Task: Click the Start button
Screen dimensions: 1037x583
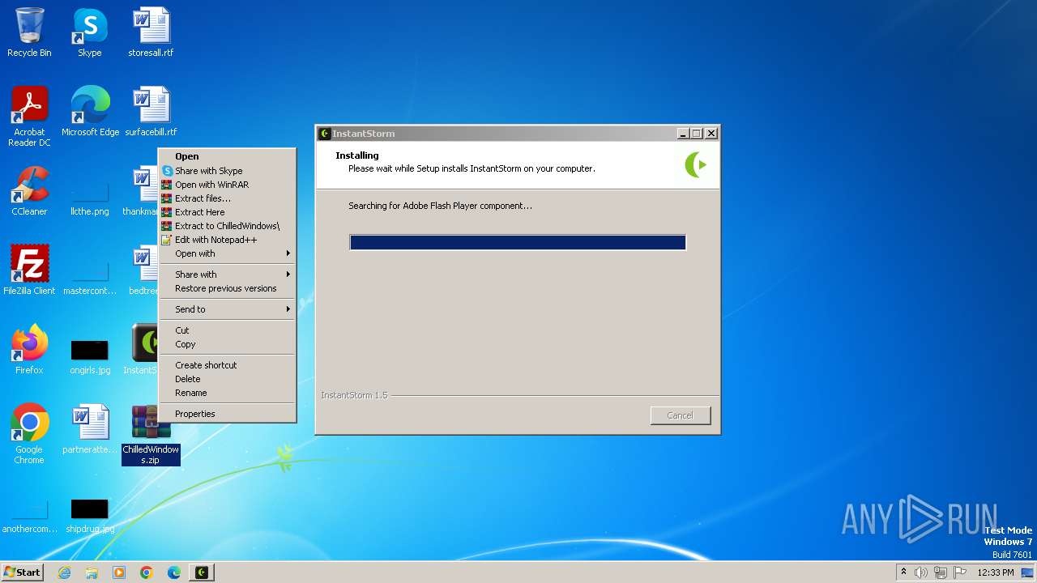Action: pyautogui.click(x=23, y=572)
